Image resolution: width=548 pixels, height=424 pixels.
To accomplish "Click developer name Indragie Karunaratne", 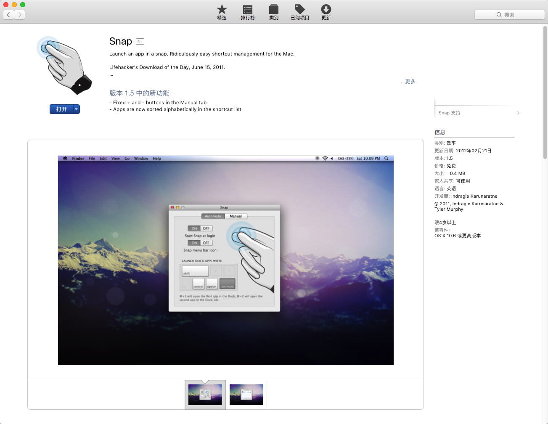I will click(474, 196).
